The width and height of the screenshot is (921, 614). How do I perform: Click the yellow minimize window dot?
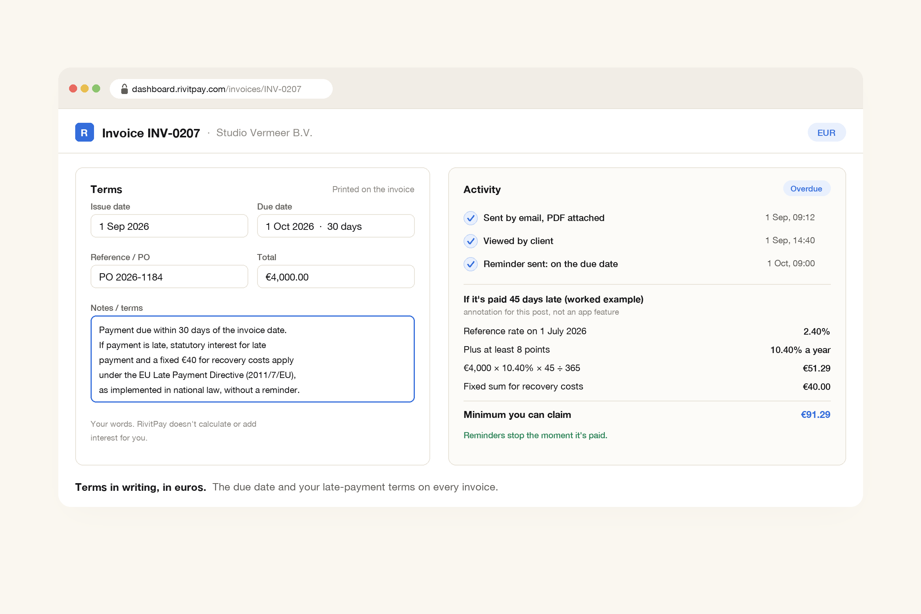tap(84, 89)
